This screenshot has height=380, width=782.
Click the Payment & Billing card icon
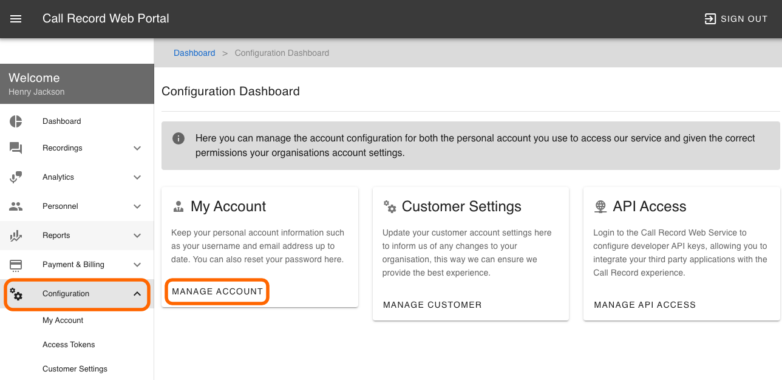[16, 265]
